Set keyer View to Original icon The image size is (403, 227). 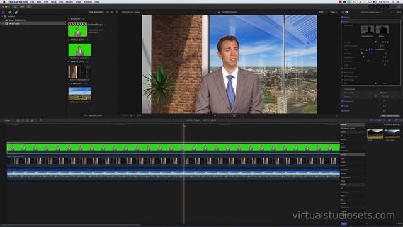[362, 49]
